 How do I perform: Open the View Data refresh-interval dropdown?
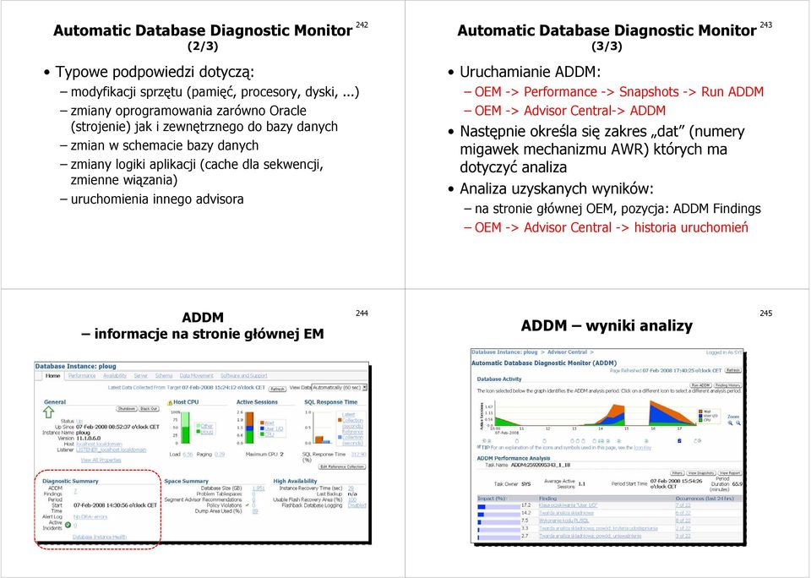(x=340, y=388)
